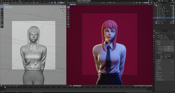Select the Annotate tool in left viewport
This screenshot has width=175, height=93.
coord(2,22)
